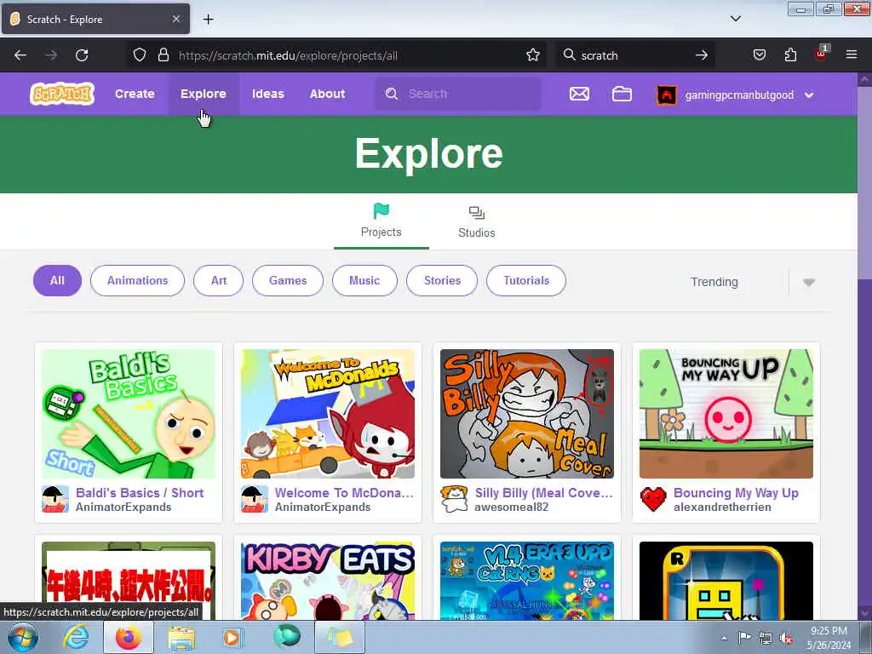Open alexandretherrien author link
This screenshot has width=872, height=654.
(x=722, y=508)
